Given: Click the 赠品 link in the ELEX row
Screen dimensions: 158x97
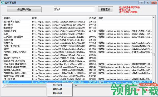Looking at the screenshot, I should [125, 34].
